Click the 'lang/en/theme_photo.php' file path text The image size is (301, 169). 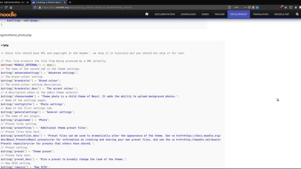[x=16, y=35]
